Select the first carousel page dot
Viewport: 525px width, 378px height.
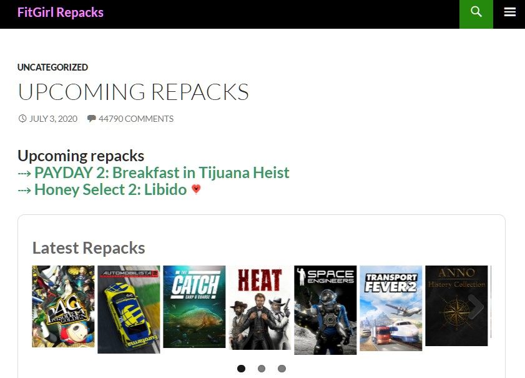click(241, 369)
